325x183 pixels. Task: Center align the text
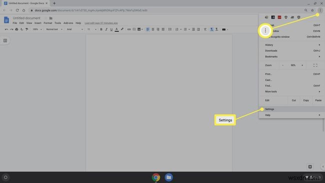pos(153,29)
